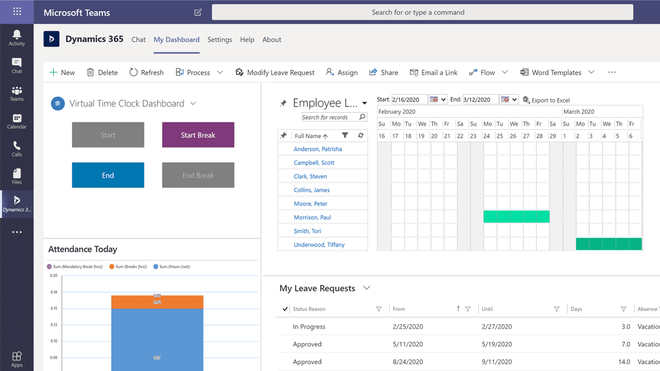Viewport: 660px width, 371px height.
Task: Refresh the employee list
Action: point(360,136)
